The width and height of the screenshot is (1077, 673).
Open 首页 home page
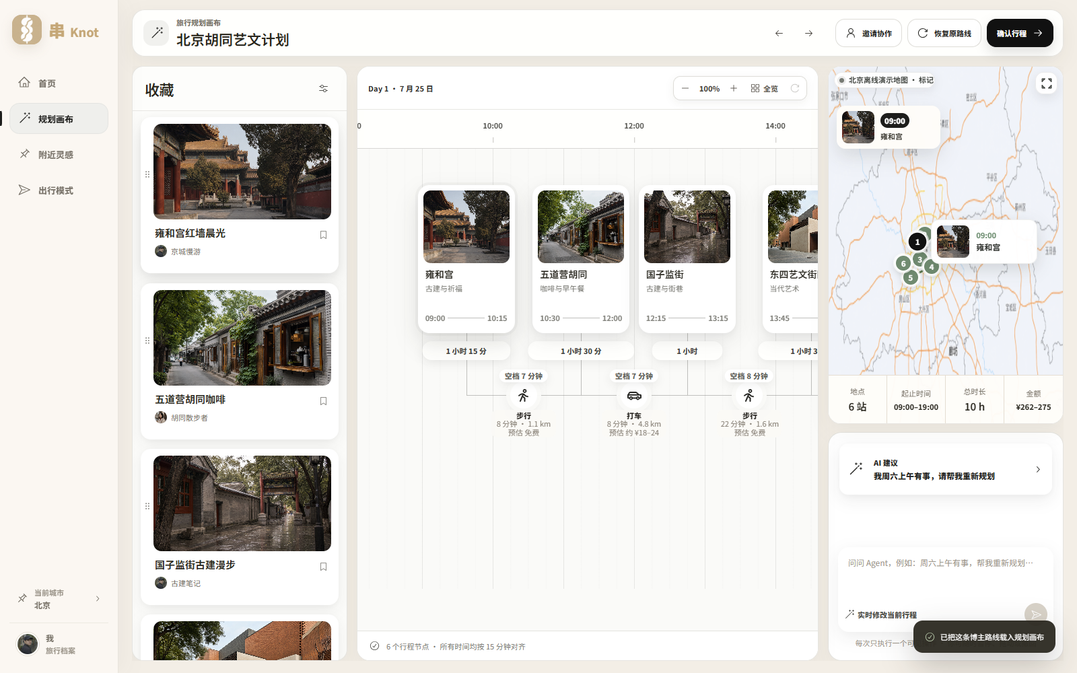click(x=59, y=83)
